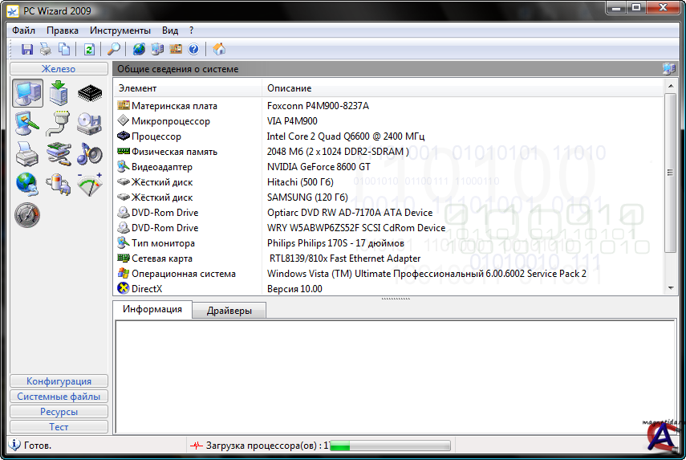The width and height of the screenshot is (686, 460).
Task: Open the Processor chip category icon
Action: click(89, 95)
